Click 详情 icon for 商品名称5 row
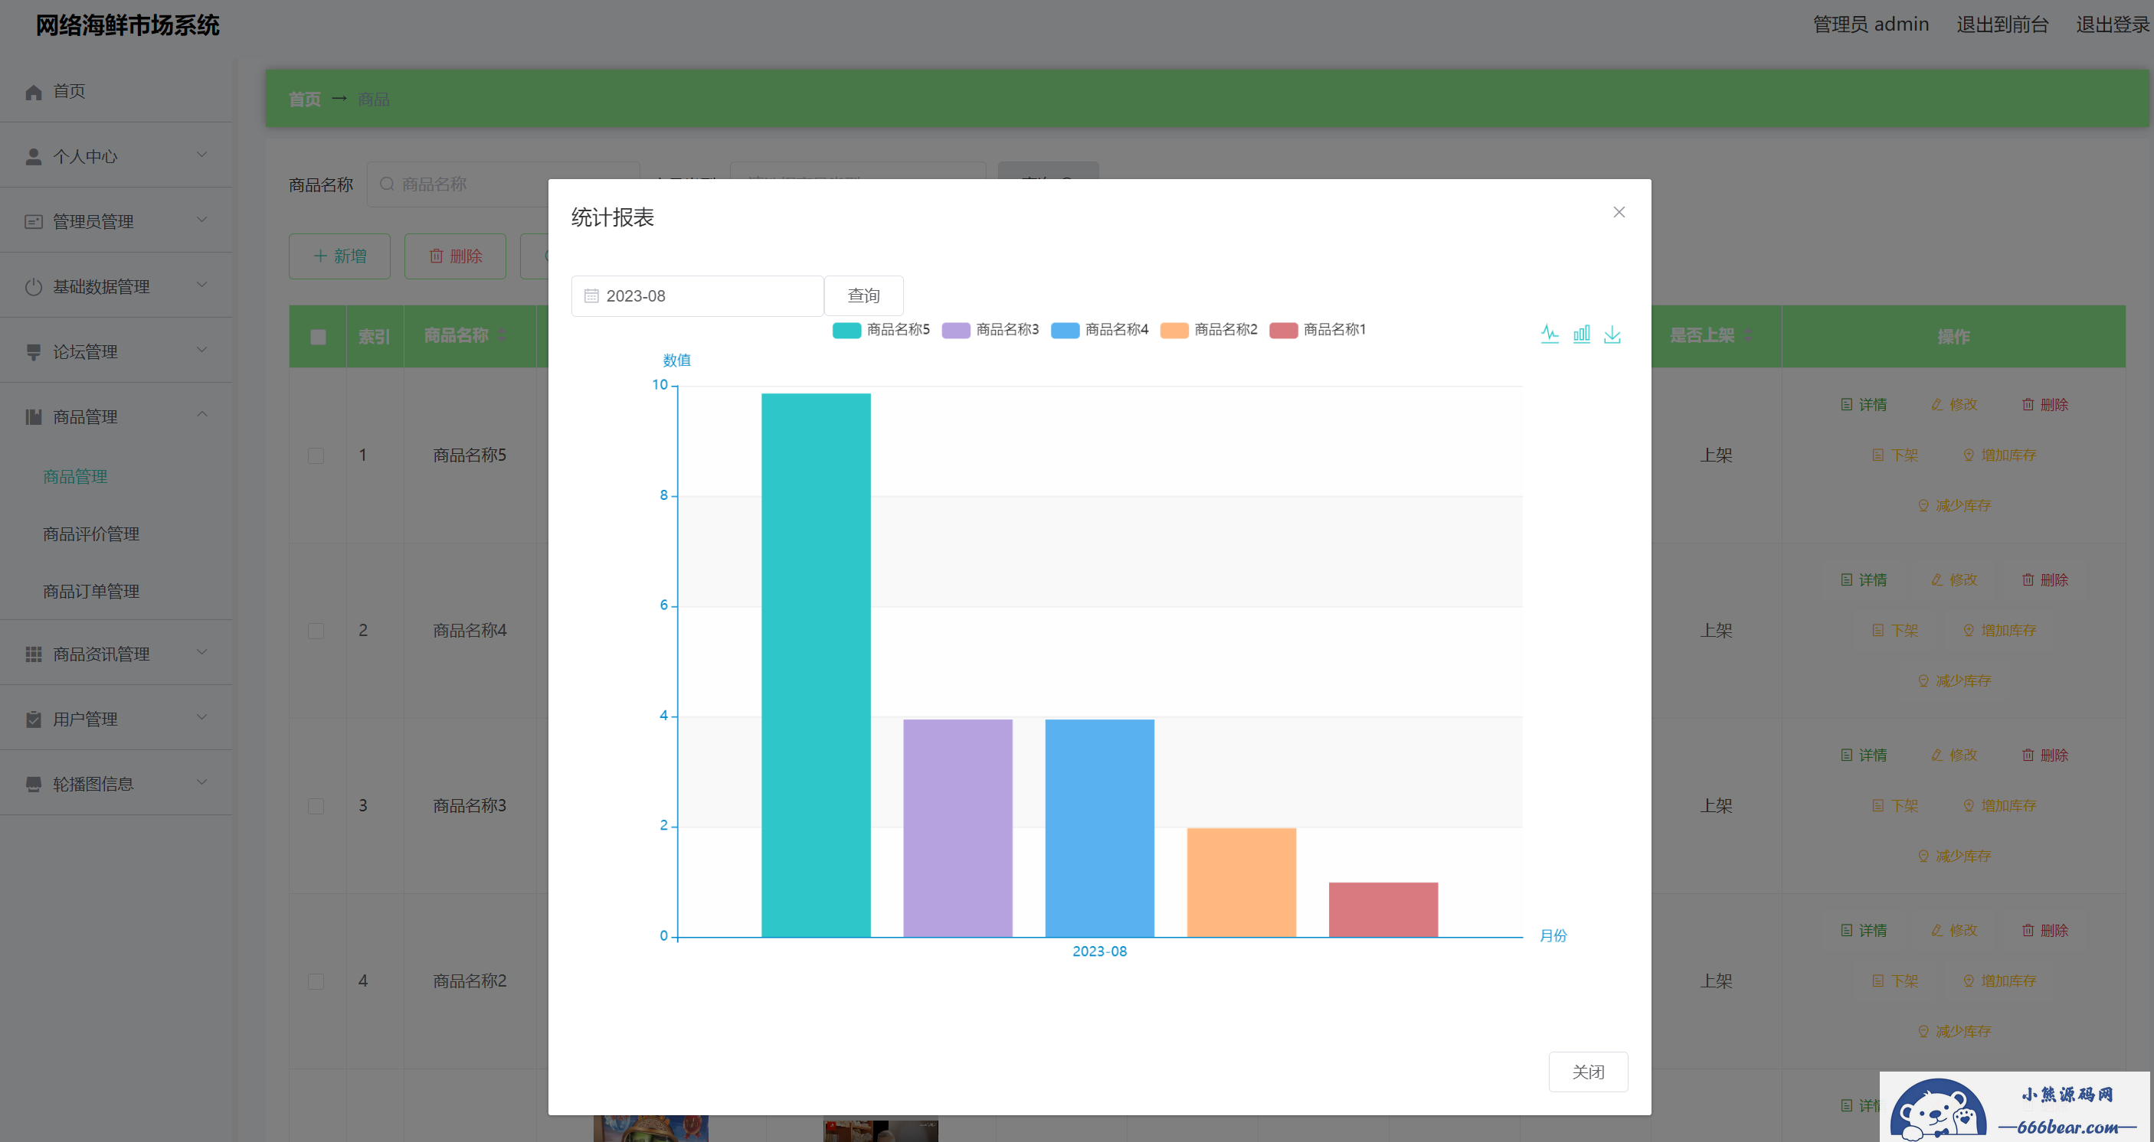This screenshot has height=1142, width=2154. [1846, 404]
